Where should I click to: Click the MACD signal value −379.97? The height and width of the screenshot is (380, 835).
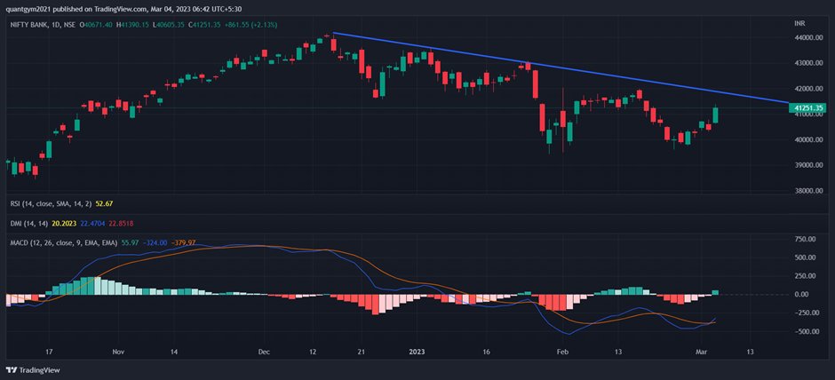(183, 242)
